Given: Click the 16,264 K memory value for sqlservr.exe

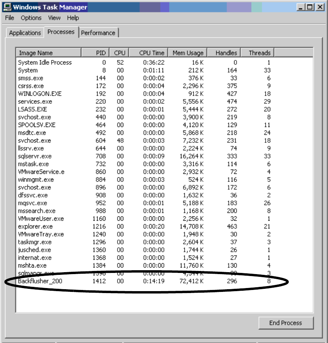Looking at the screenshot, I should (192, 156).
